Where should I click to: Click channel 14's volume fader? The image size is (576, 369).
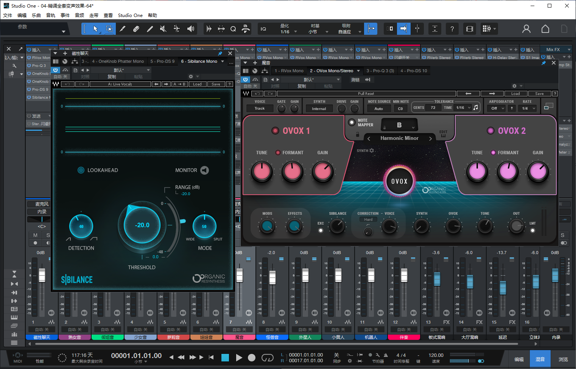pyautogui.click(x=470, y=282)
